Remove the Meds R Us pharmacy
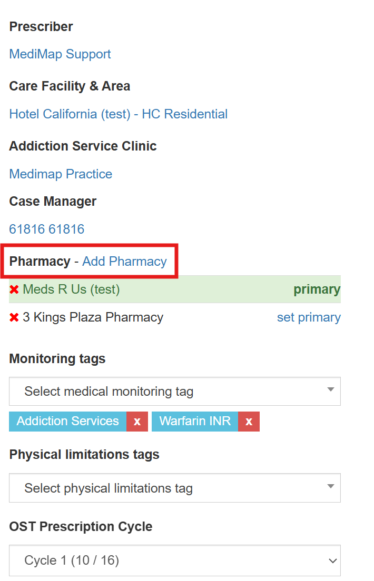Image resolution: width=374 pixels, height=581 pixels. (x=14, y=289)
